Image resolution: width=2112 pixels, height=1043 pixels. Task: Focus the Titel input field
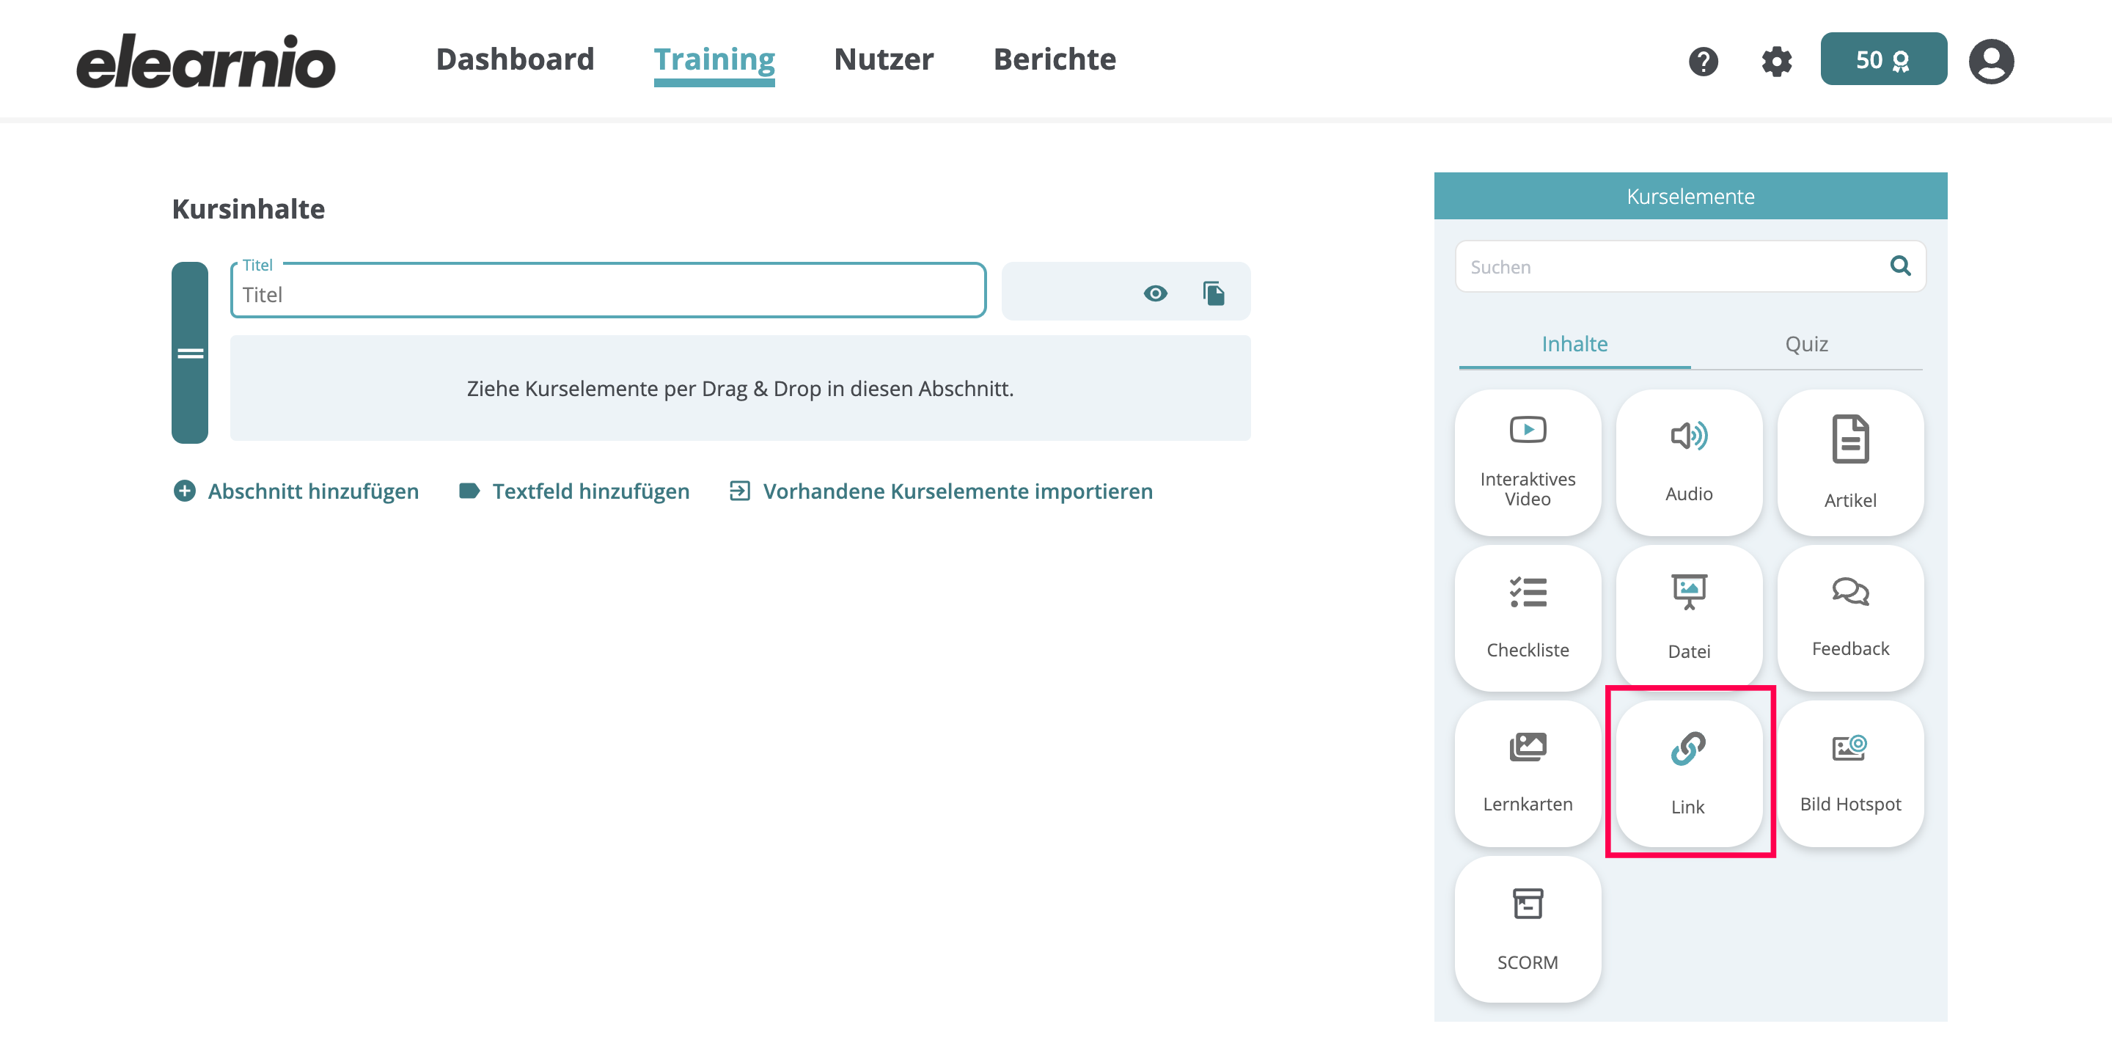point(607,290)
